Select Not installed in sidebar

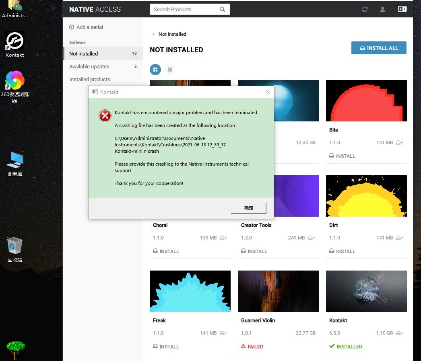coord(83,53)
